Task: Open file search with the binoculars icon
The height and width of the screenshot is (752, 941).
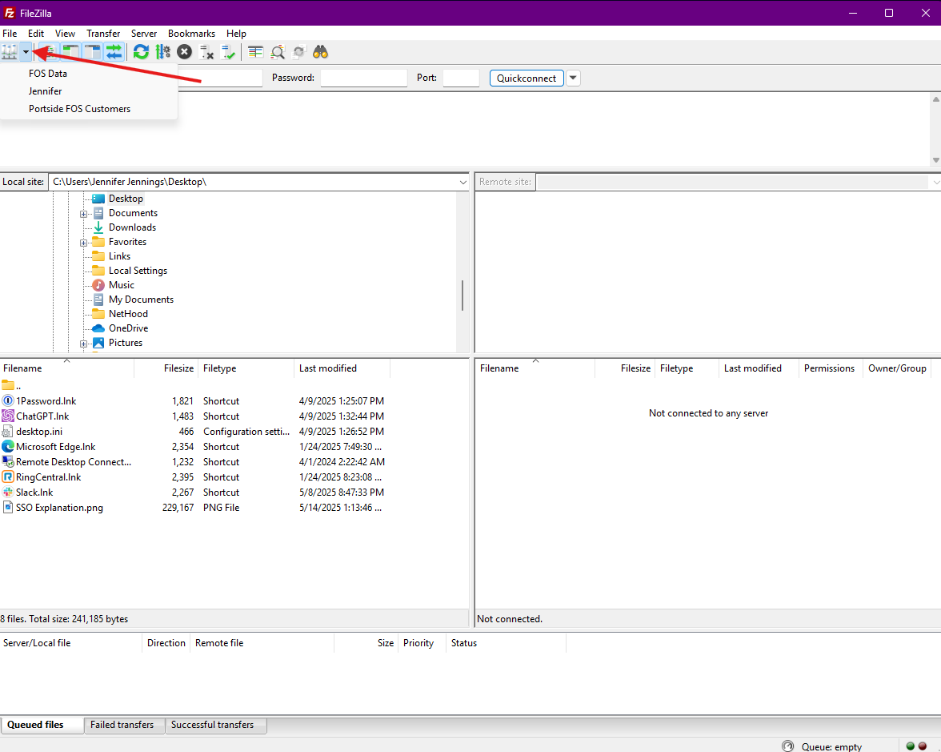Action: (x=320, y=52)
